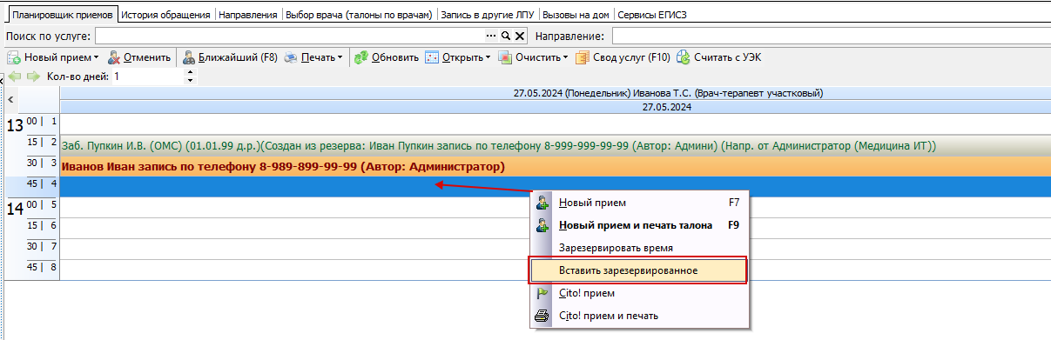This screenshot has width=1051, height=340.
Task: Open Выбор врача (талоны по врачам) tab
Action: click(x=359, y=15)
